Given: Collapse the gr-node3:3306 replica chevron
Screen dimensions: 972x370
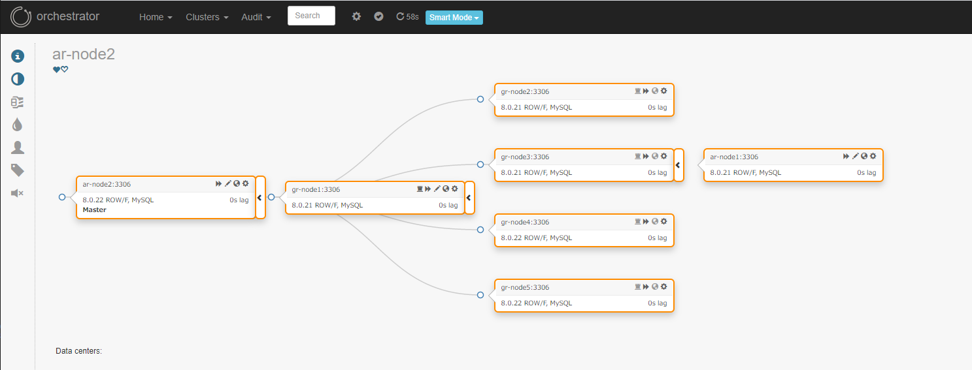Looking at the screenshot, I should click(x=679, y=164).
